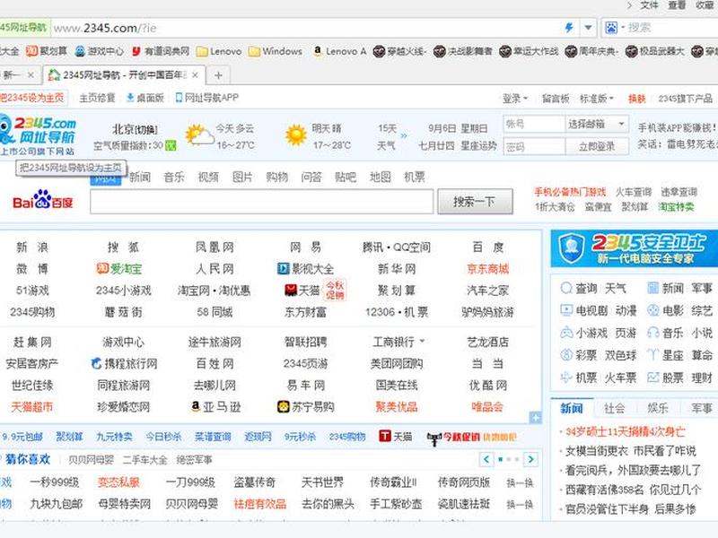This screenshot has width=718, height=538.
Task: Select the 视频 search tab
Action: tap(208, 177)
